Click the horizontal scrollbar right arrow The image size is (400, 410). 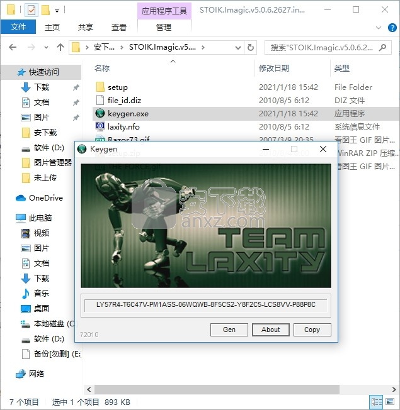click(394, 390)
